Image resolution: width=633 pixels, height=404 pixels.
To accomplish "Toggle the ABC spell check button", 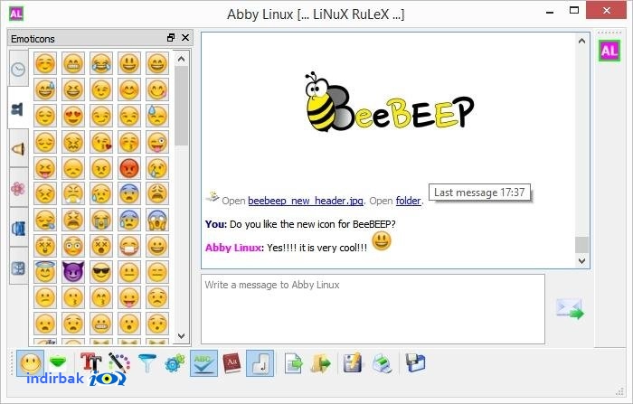I will 203,363.
